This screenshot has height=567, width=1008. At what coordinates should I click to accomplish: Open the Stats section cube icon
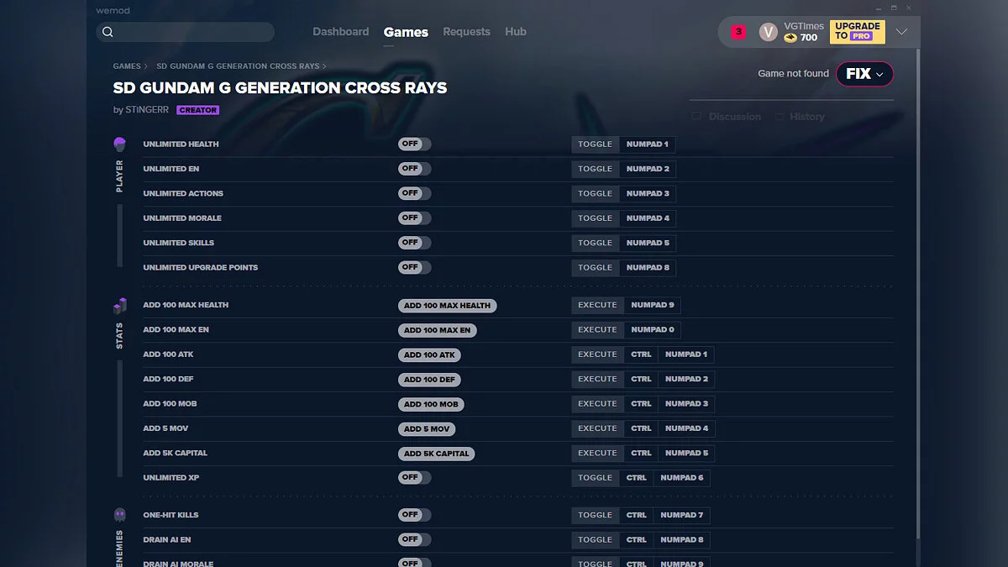pos(119,305)
